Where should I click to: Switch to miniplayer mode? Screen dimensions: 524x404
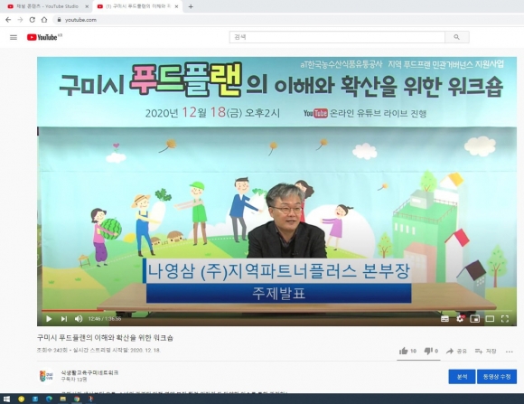[x=475, y=319]
